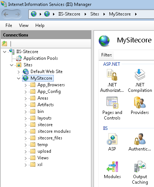Click the Back navigation arrow
Viewport: 154px width, 187px height.
point(6,14)
